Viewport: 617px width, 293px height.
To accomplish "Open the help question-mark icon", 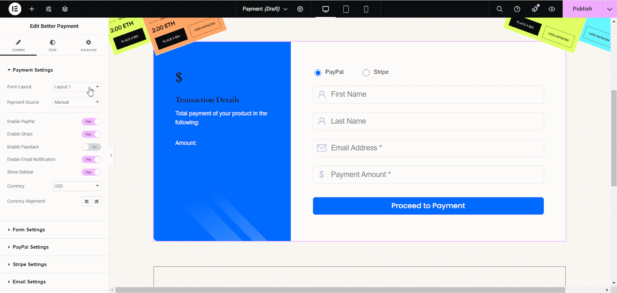I will pyautogui.click(x=517, y=9).
